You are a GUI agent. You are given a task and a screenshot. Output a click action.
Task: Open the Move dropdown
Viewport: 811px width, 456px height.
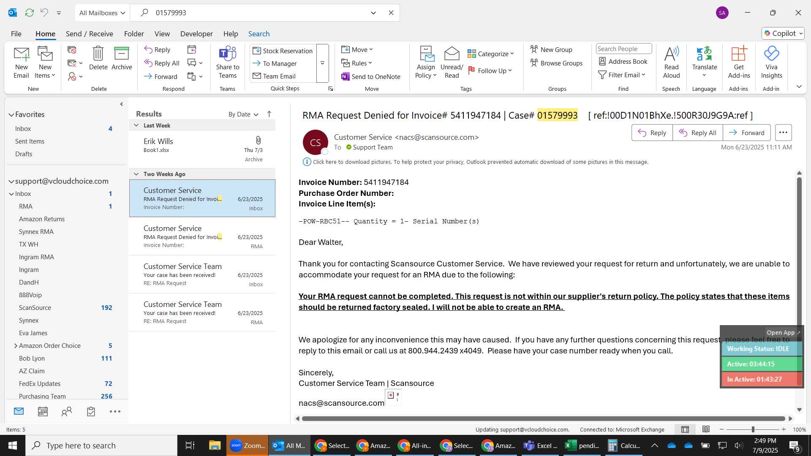tap(357, 49)
